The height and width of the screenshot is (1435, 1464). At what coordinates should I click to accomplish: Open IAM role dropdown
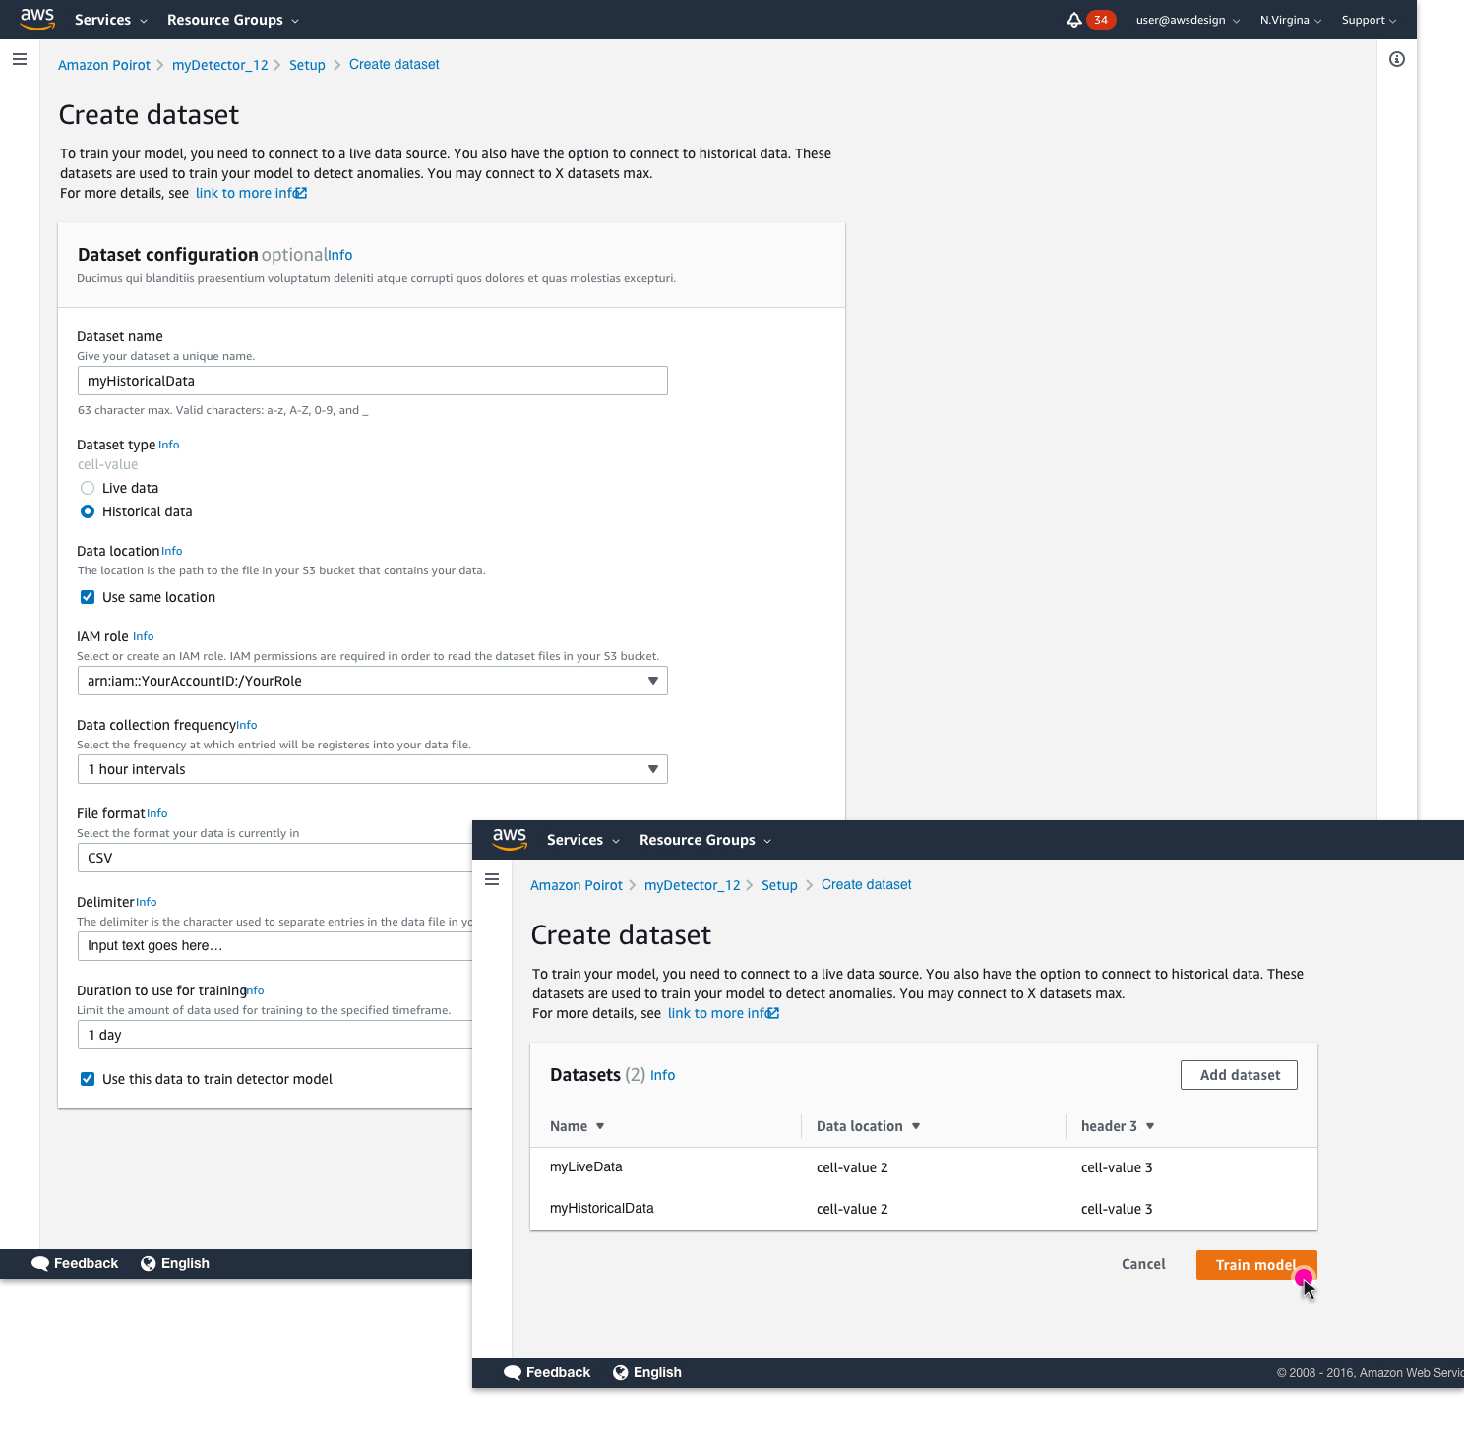(x=372, y=681)
